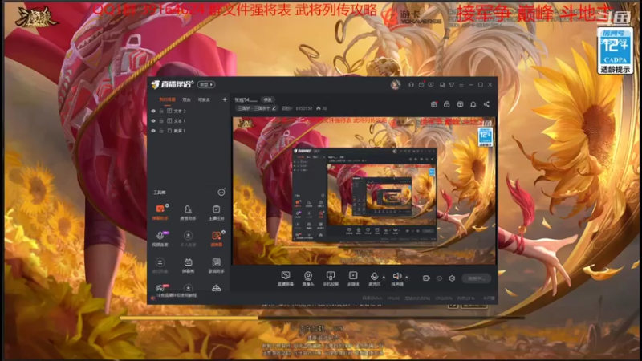Open the 弹幕助手 tool
The height and width of the screenshot is (361, 642).
(160, 213)
